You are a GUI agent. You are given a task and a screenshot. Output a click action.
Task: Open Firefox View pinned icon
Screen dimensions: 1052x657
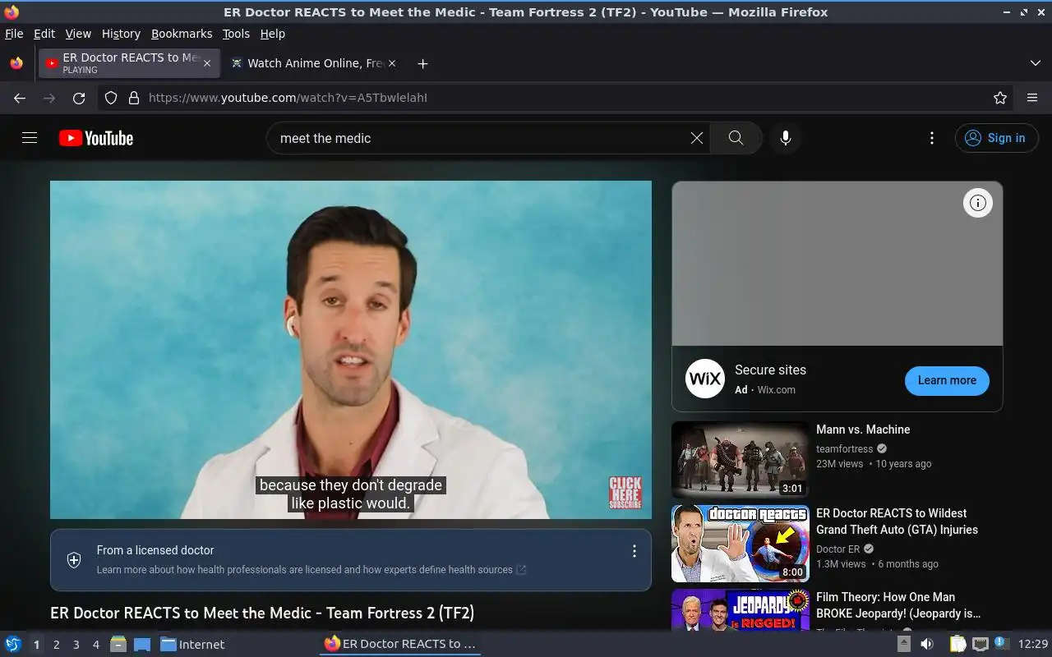coord(16,63)
